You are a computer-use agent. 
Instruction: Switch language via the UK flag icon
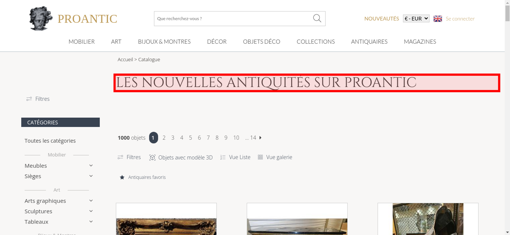pos(438,19)
